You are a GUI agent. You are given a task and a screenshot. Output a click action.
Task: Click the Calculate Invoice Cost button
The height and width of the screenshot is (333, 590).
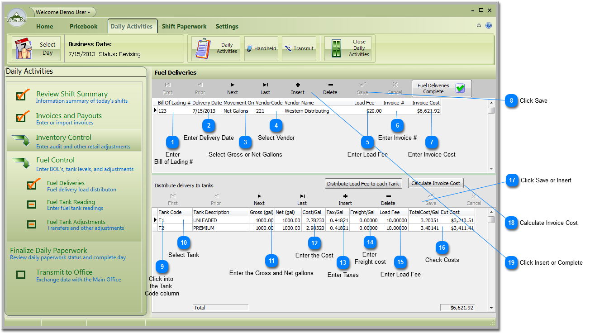pos(436,183)
